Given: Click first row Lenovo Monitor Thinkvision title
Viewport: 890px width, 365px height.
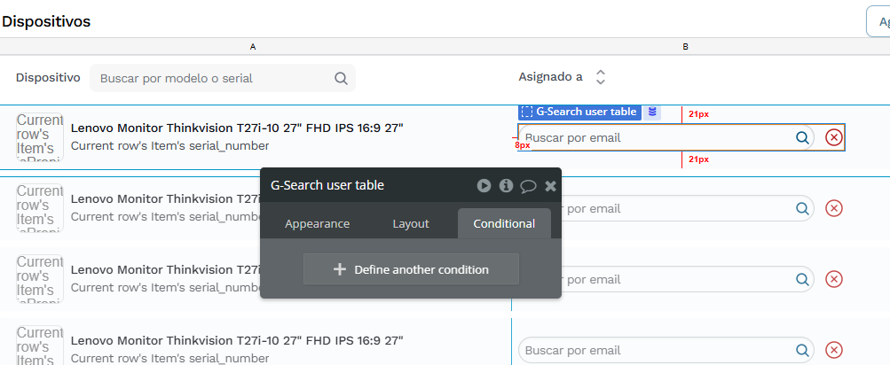Looking at the screenshot, I should [237, 128].
